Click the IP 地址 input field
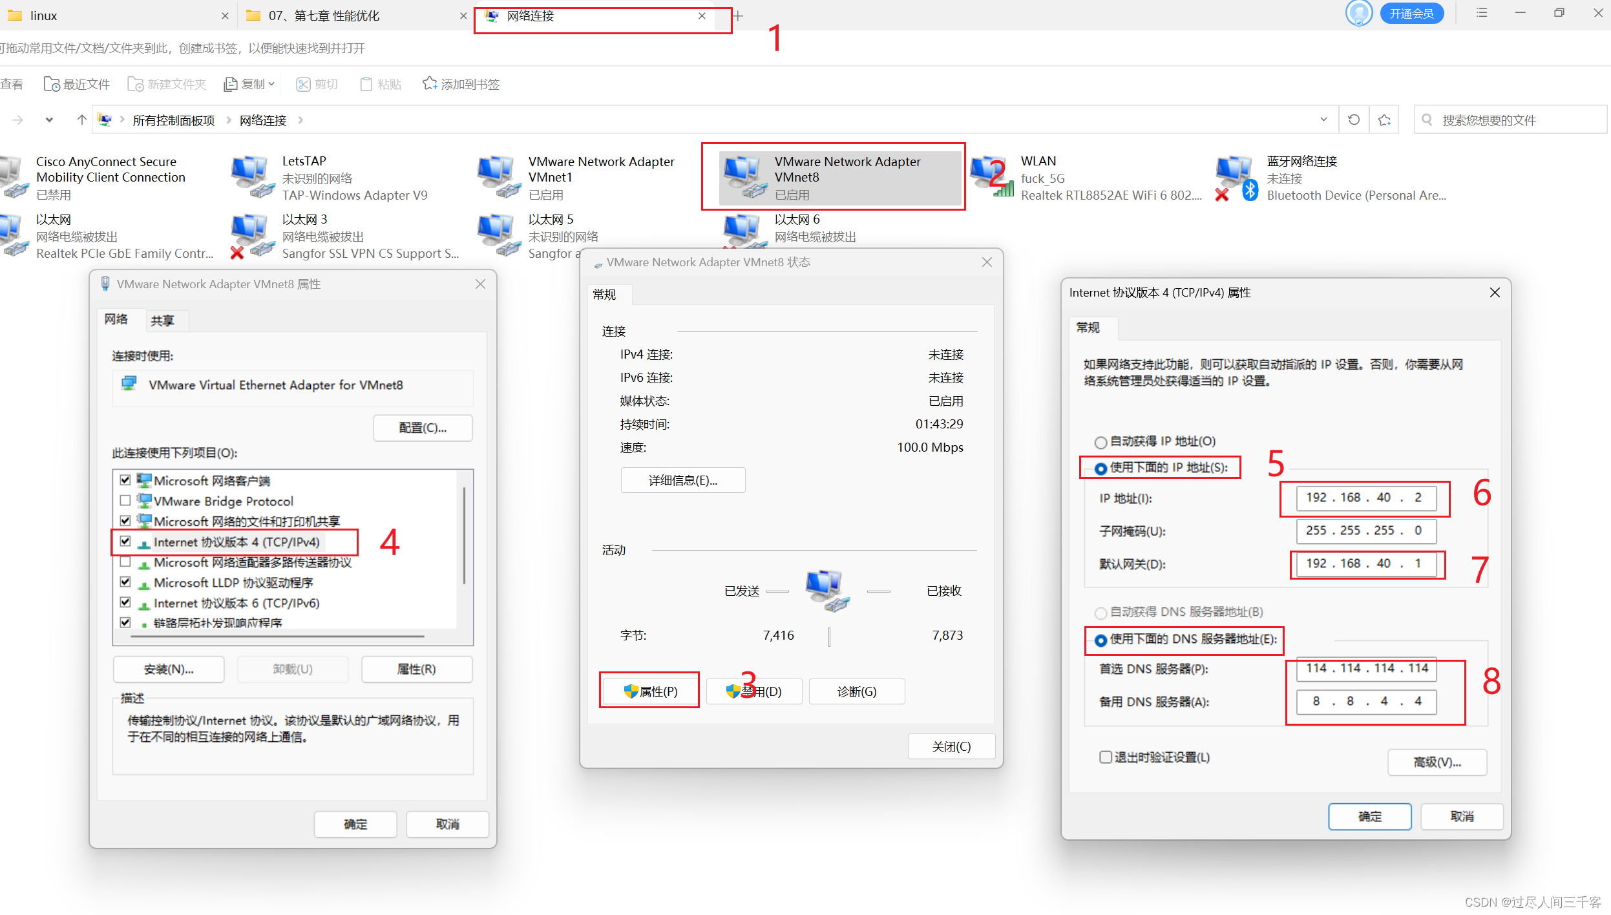Viewport: 1611px width, 915px height. click(1366, 498)
